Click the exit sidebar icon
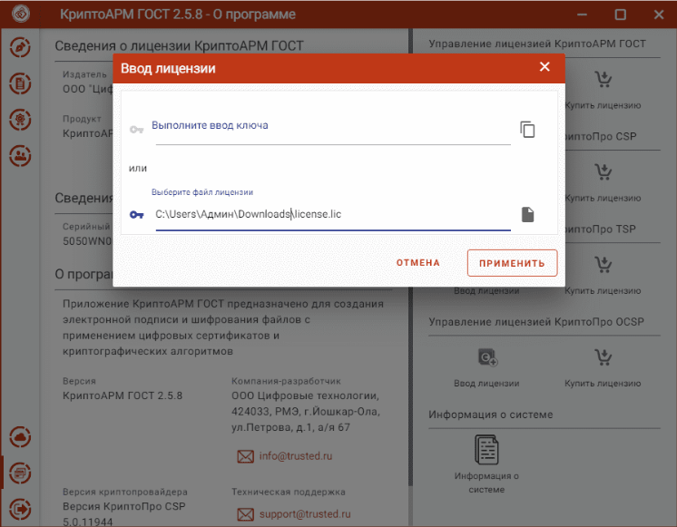 (20, 509)
